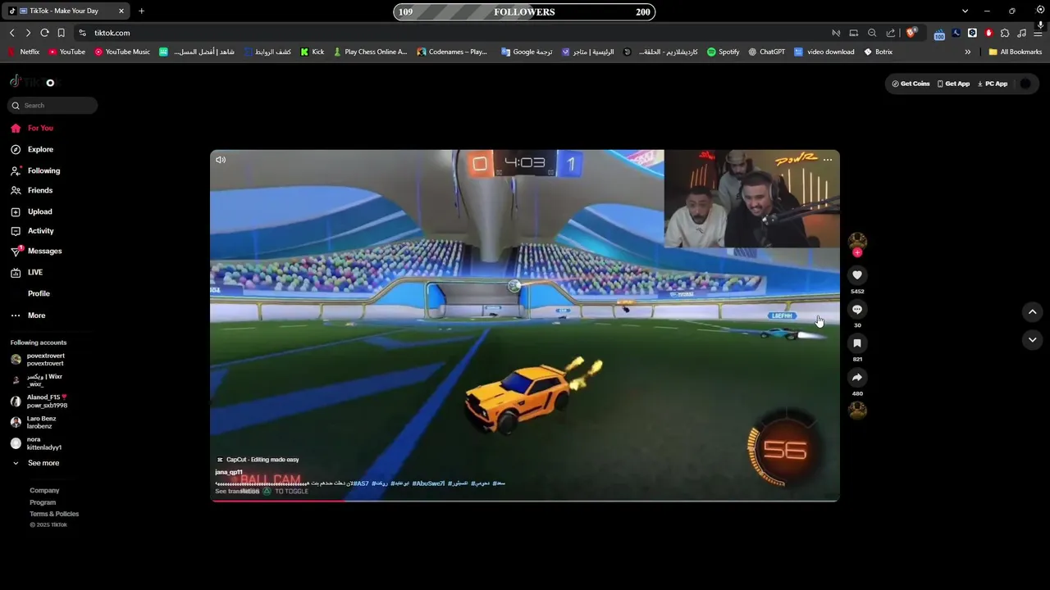Save video using the bookmark icon
Image resolution: width=1050 pixels, height=590 pixels.
click(x=857, y=343)
